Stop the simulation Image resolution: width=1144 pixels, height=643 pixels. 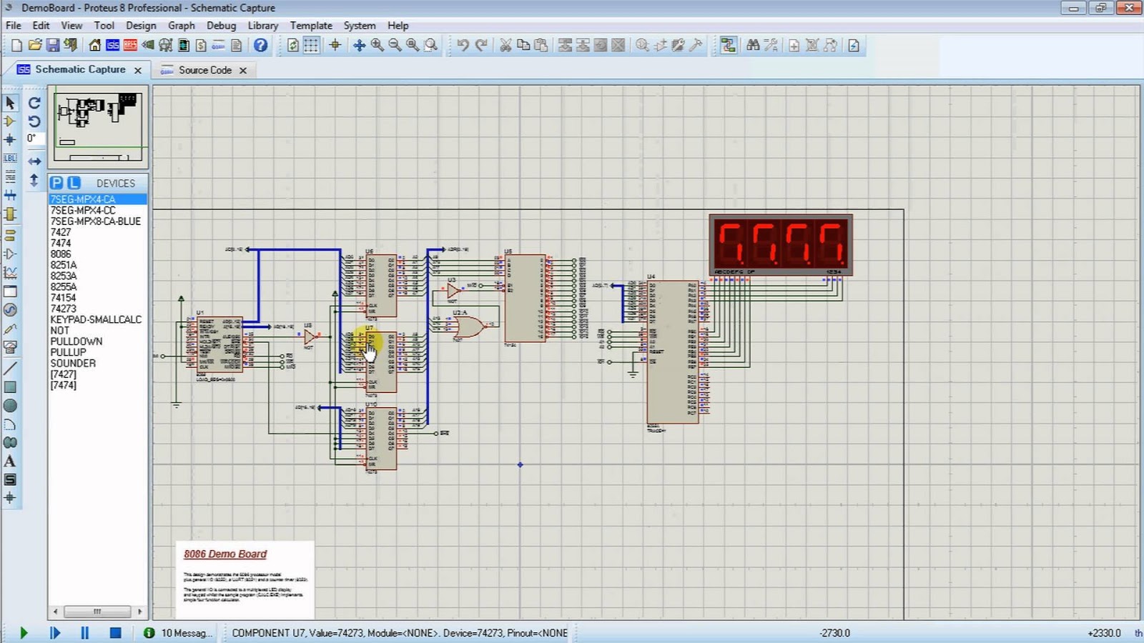click(x=115, y=633)
